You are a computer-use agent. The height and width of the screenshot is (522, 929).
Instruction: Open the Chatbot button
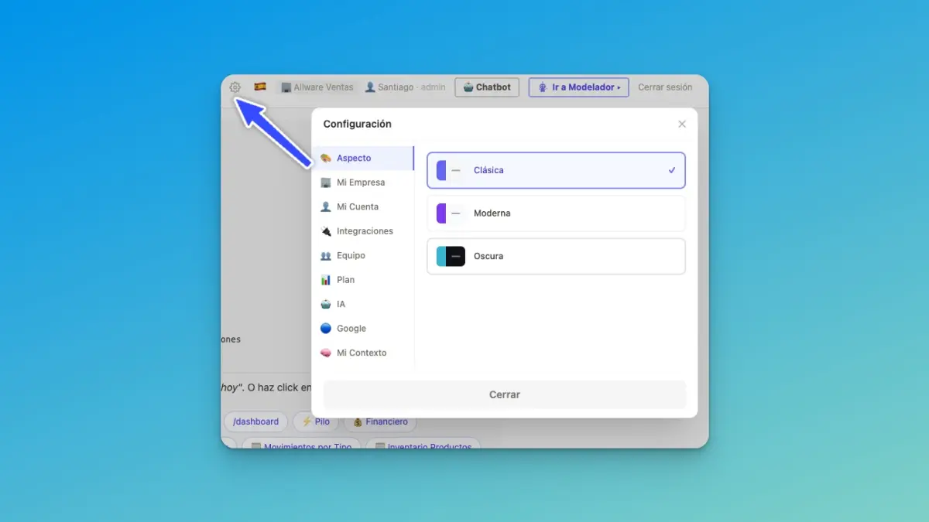(x=487, y=87)
